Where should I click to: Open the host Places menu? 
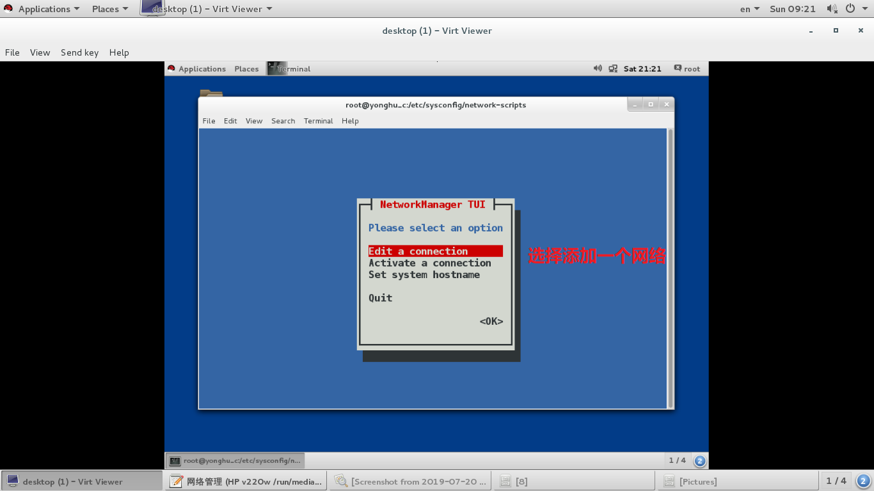[x=110, y=9]
